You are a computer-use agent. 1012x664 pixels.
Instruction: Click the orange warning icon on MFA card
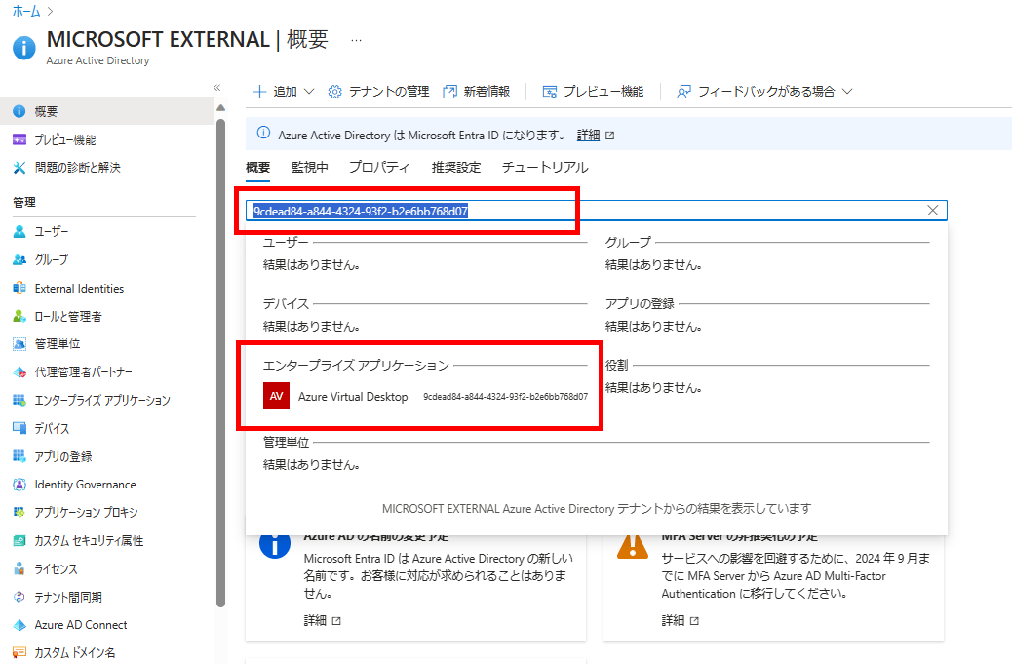(x=633, y=546)
